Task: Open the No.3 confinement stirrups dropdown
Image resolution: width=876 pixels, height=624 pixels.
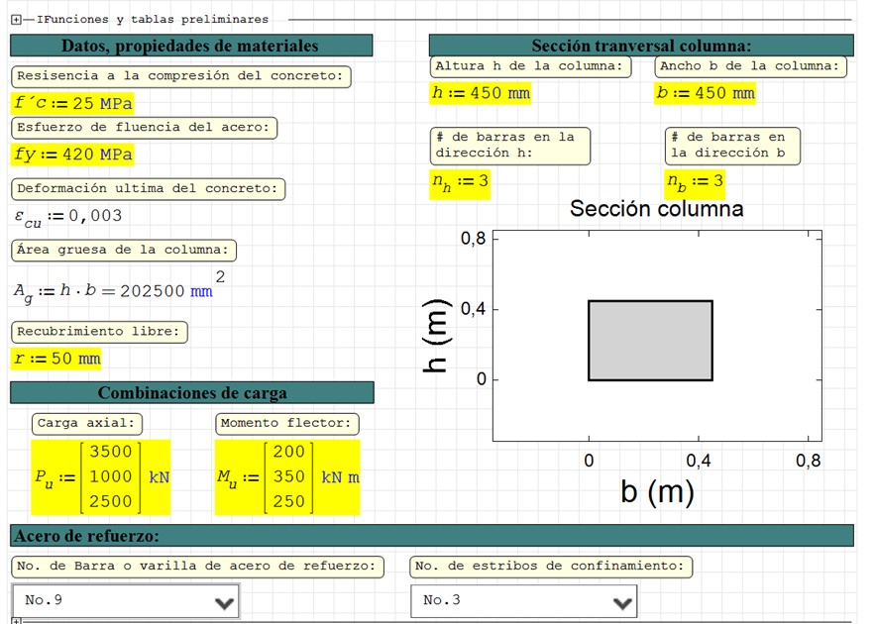Action: coord(523,600)
